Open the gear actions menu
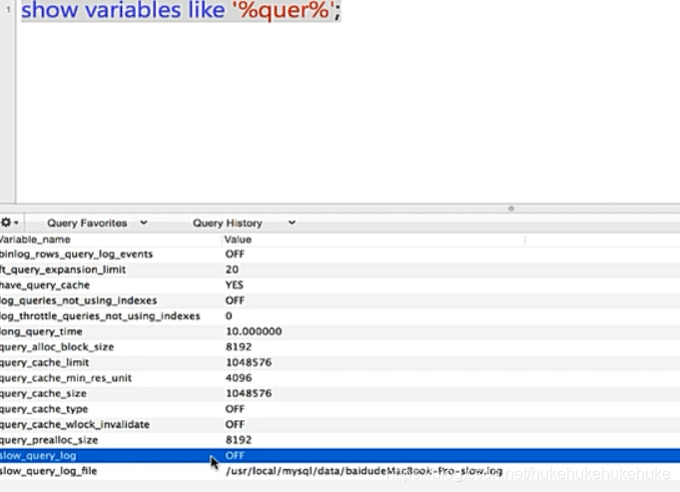 click(x=9, y=223)
